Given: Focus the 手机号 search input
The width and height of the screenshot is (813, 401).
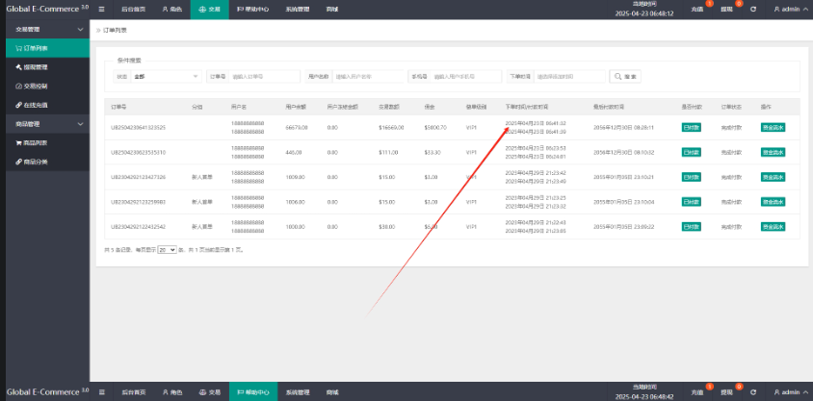Looking at the screenshot, I should (465, 77).
